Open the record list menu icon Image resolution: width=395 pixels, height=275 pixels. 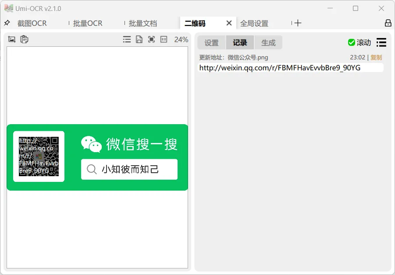(381, 42)
